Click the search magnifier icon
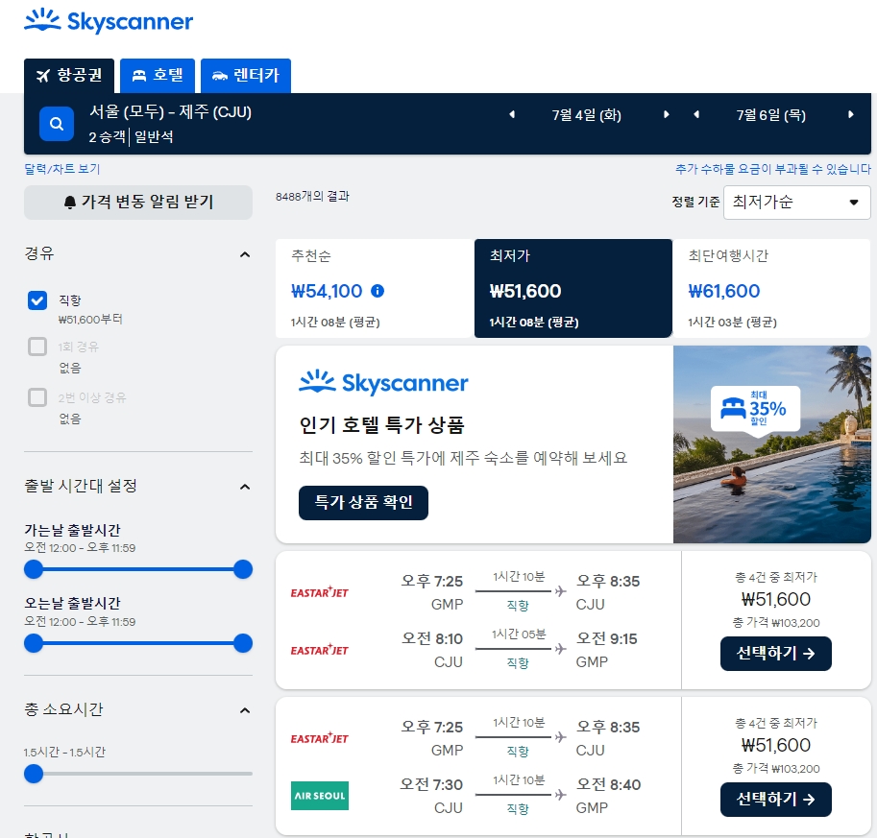The image size is (877, 838). [x=56, y=123]
